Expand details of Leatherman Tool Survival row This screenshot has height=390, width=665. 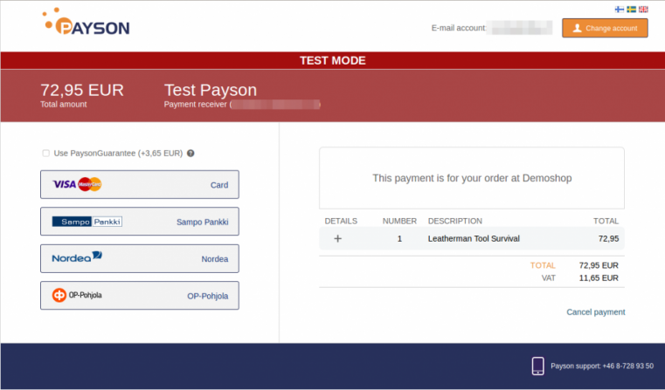337,239
